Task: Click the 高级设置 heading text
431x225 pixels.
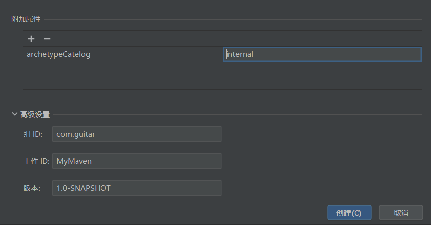Action: (x=35, y=115)
